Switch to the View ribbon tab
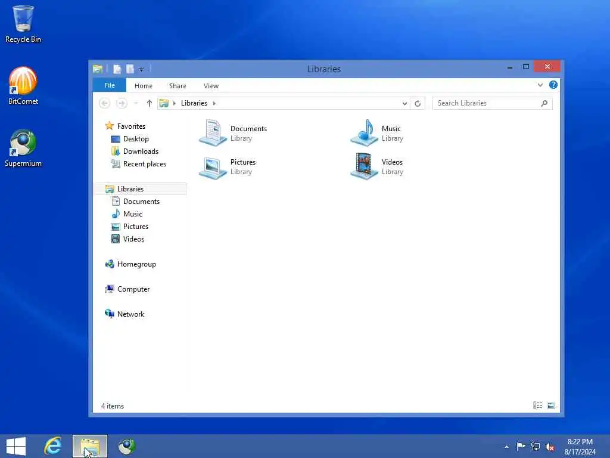This screenshot has width=610, height=458. [211, 86]
